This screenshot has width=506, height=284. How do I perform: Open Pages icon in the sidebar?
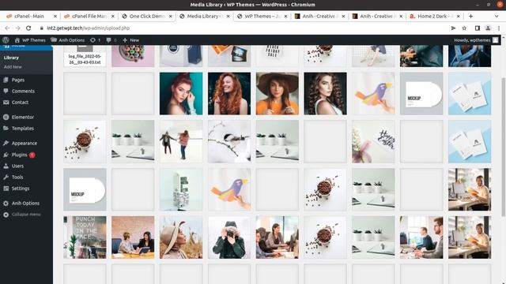coord(6,80)
